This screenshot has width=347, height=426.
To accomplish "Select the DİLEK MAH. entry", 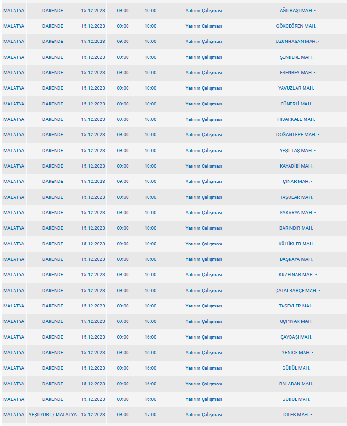I will click(297, 415).
